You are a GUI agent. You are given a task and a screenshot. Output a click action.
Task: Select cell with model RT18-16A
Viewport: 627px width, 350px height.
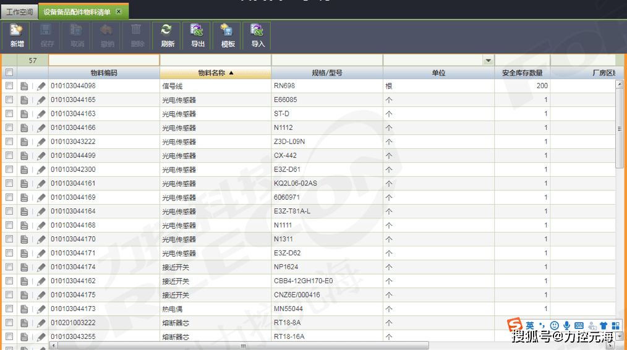[327, 337]
